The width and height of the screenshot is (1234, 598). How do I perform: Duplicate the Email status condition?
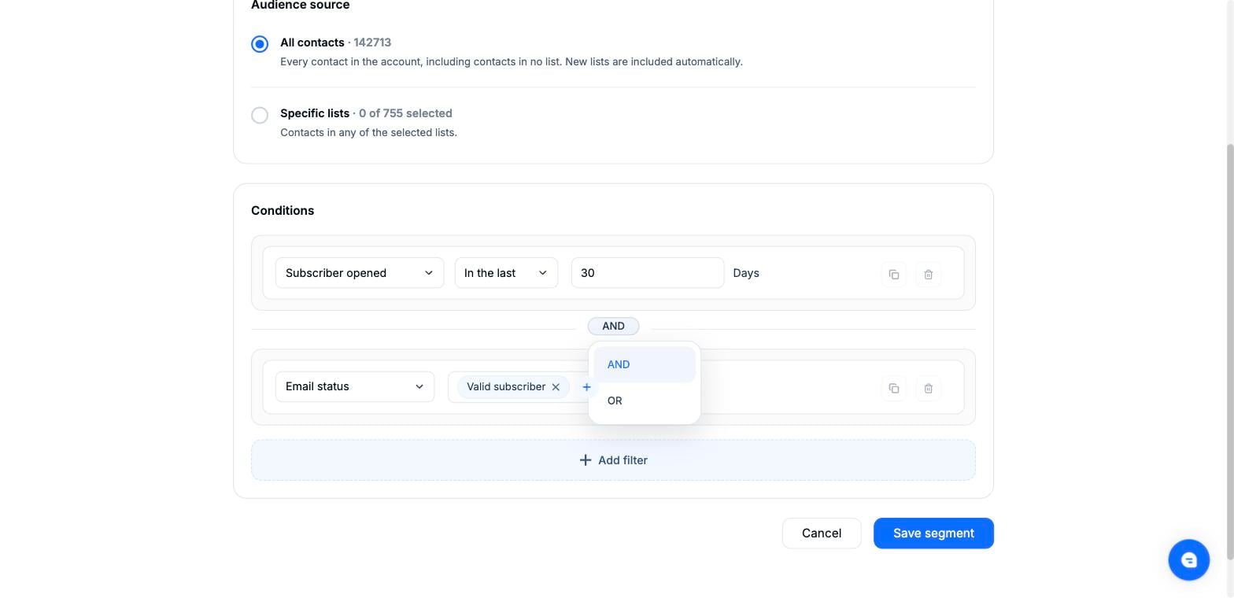[x=894, y=388]
